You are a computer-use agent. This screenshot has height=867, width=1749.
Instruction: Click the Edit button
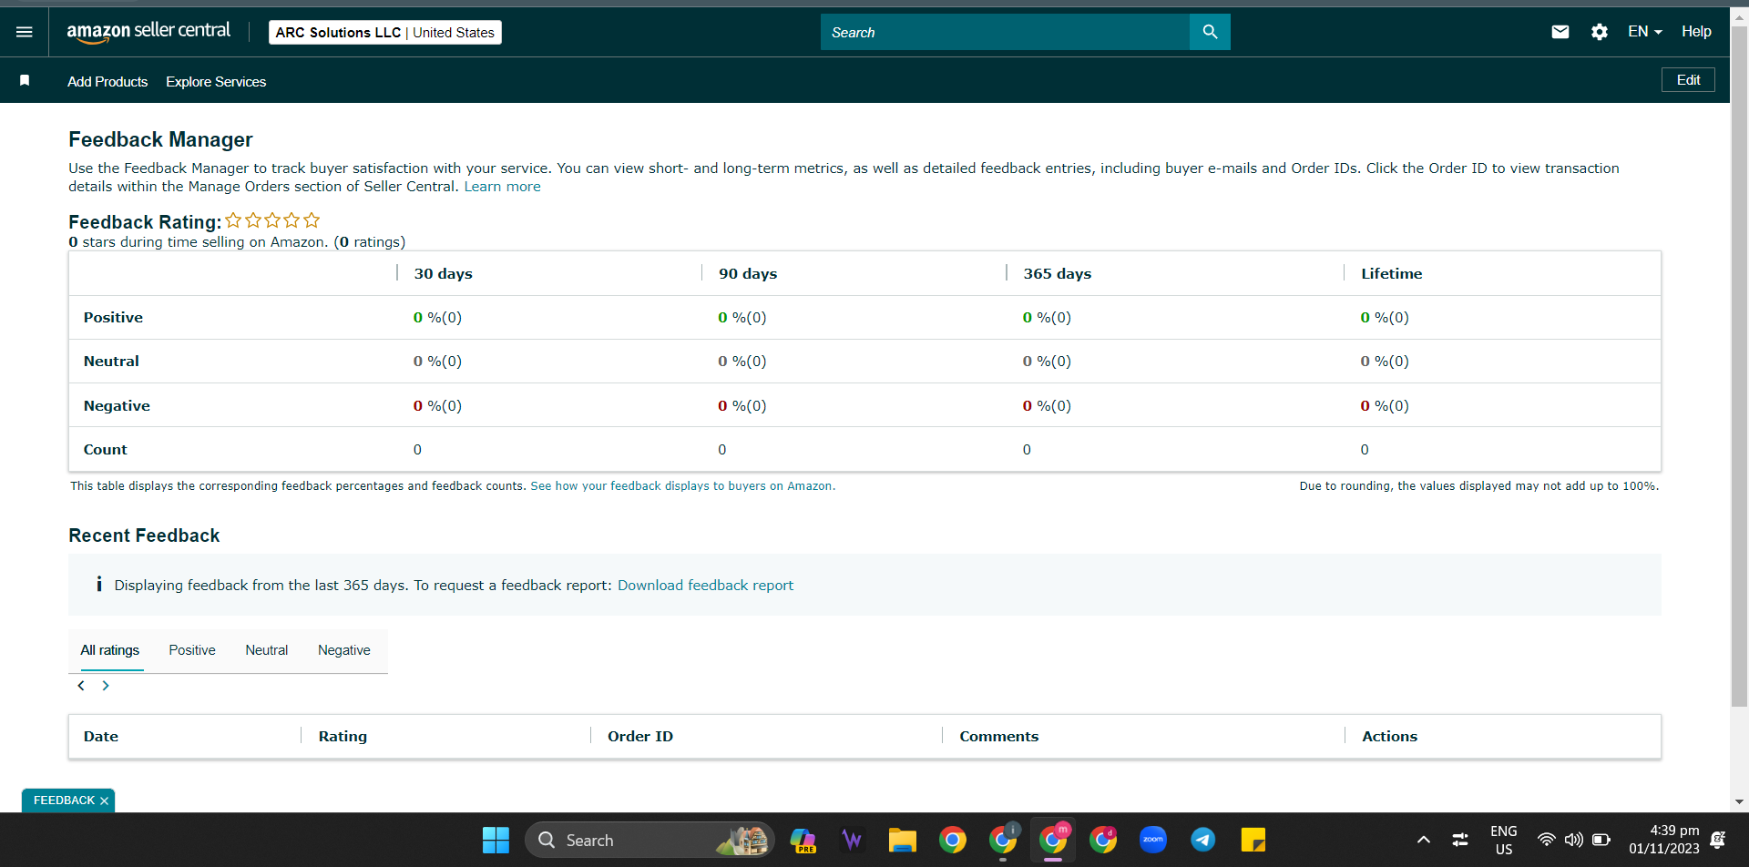pyautogui.click(x=1688, y=80)
